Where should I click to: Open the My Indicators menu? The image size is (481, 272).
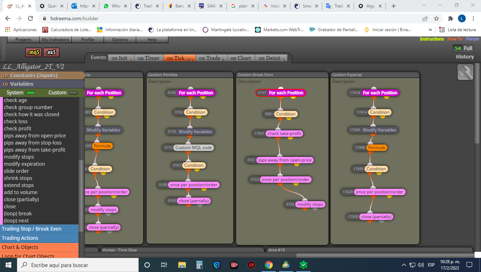tap(56, 40)
